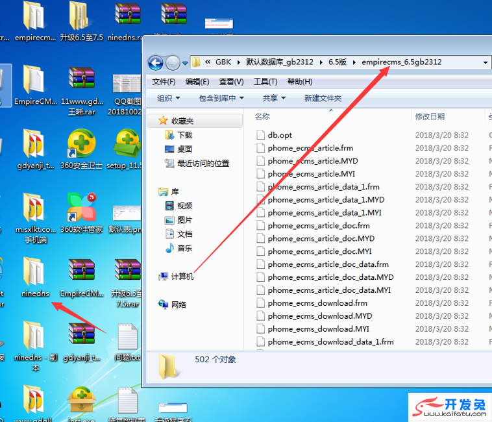Click the Explorer Forward navigation button

pyautogui.click(x=173, y=63)
